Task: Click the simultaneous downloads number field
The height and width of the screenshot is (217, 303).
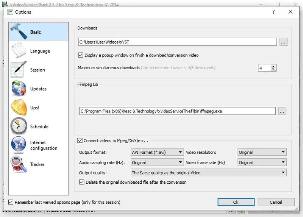Action: pyautogui.click(x=264, y=68)
